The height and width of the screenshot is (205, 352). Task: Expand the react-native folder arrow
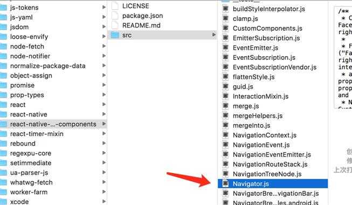pyautogui.click(x=104, y=114)
